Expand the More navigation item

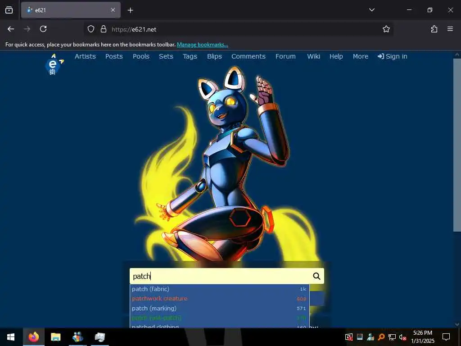pos(361,56)
